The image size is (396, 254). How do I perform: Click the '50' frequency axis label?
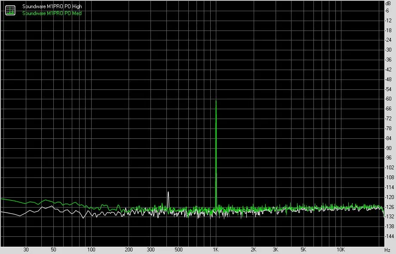tap(53, 250)
